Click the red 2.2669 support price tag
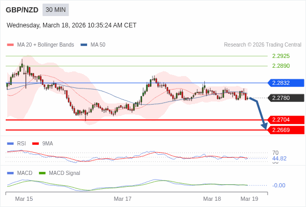This screenshot has width=306, height=207. point(286,130)
